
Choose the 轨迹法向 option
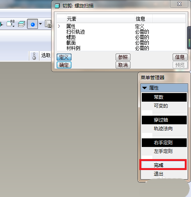pos(164,129)
